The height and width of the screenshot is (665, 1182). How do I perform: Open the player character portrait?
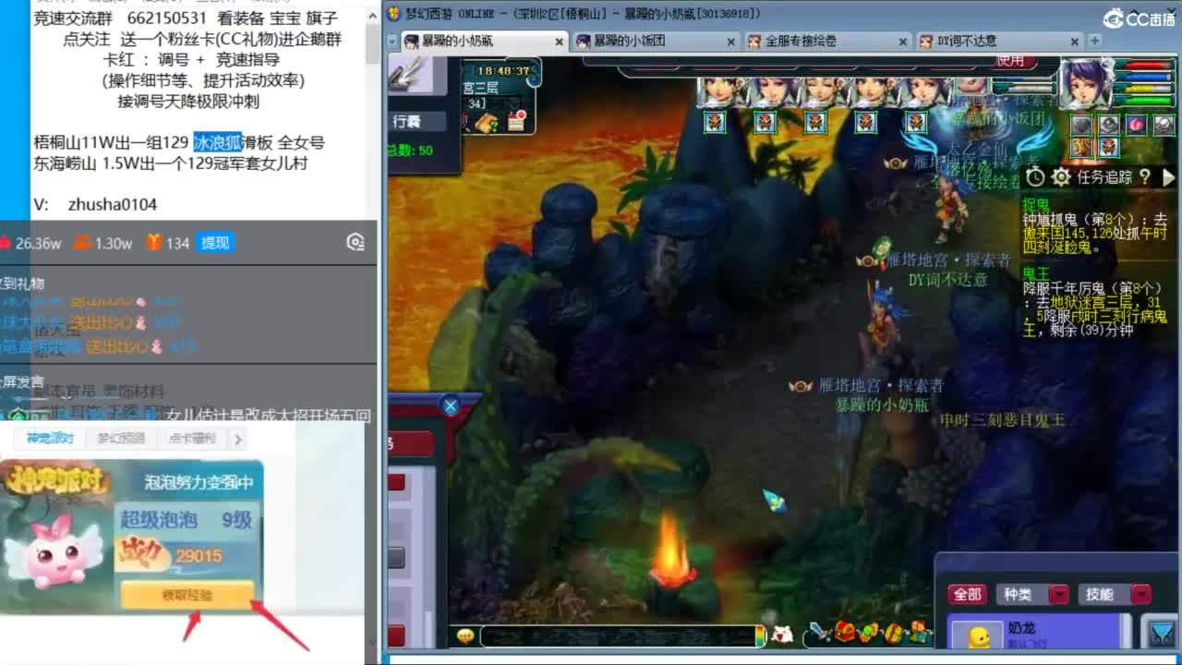1087,83
